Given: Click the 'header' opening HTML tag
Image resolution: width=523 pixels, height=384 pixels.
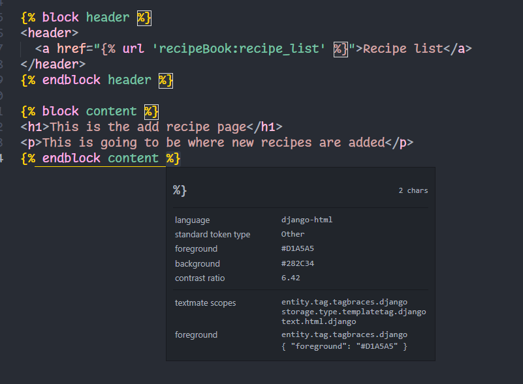Looking at the screenshot, I should pos(50,33).
